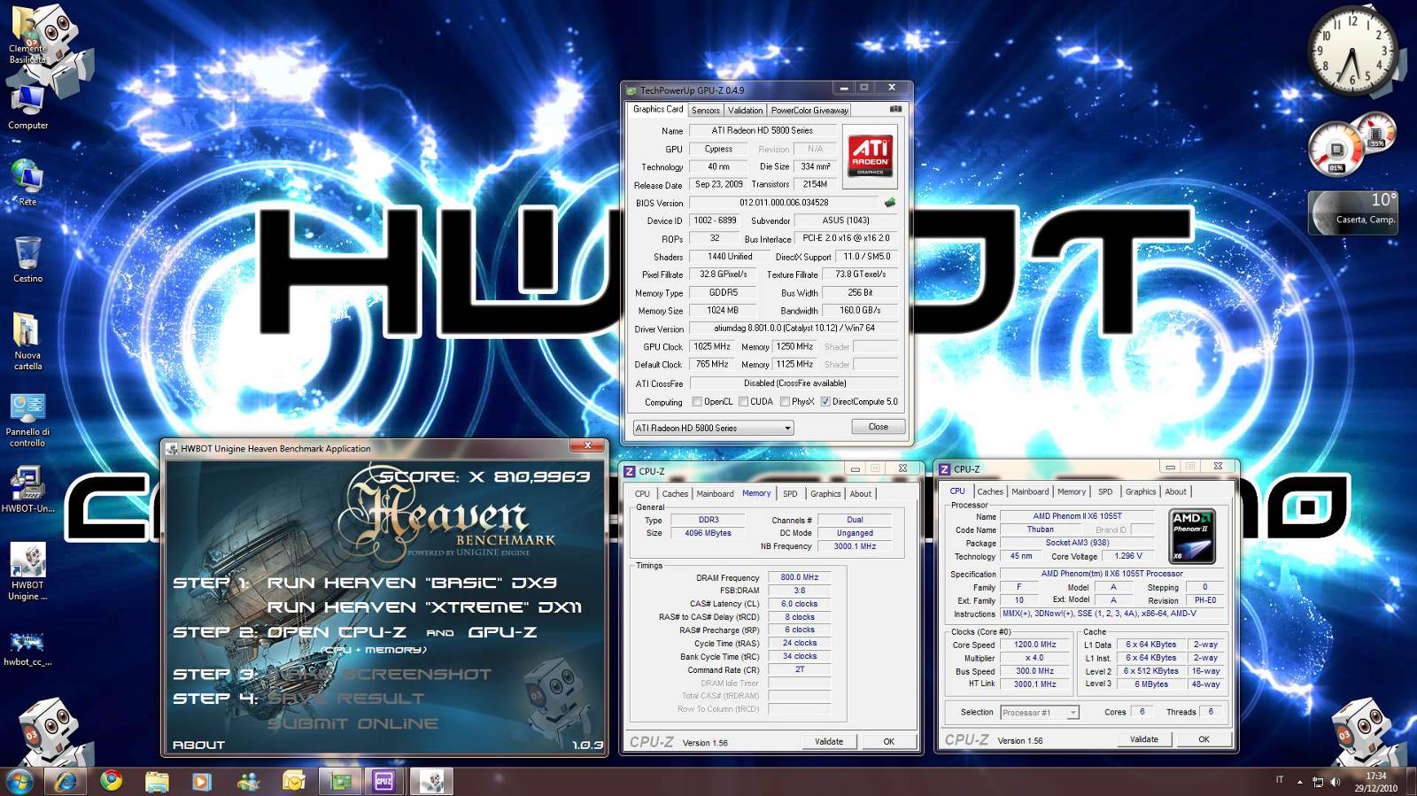Open Pannello di controllo desktop icon
The height and width of the screenshot is (796, 1417).
[27, 420]
